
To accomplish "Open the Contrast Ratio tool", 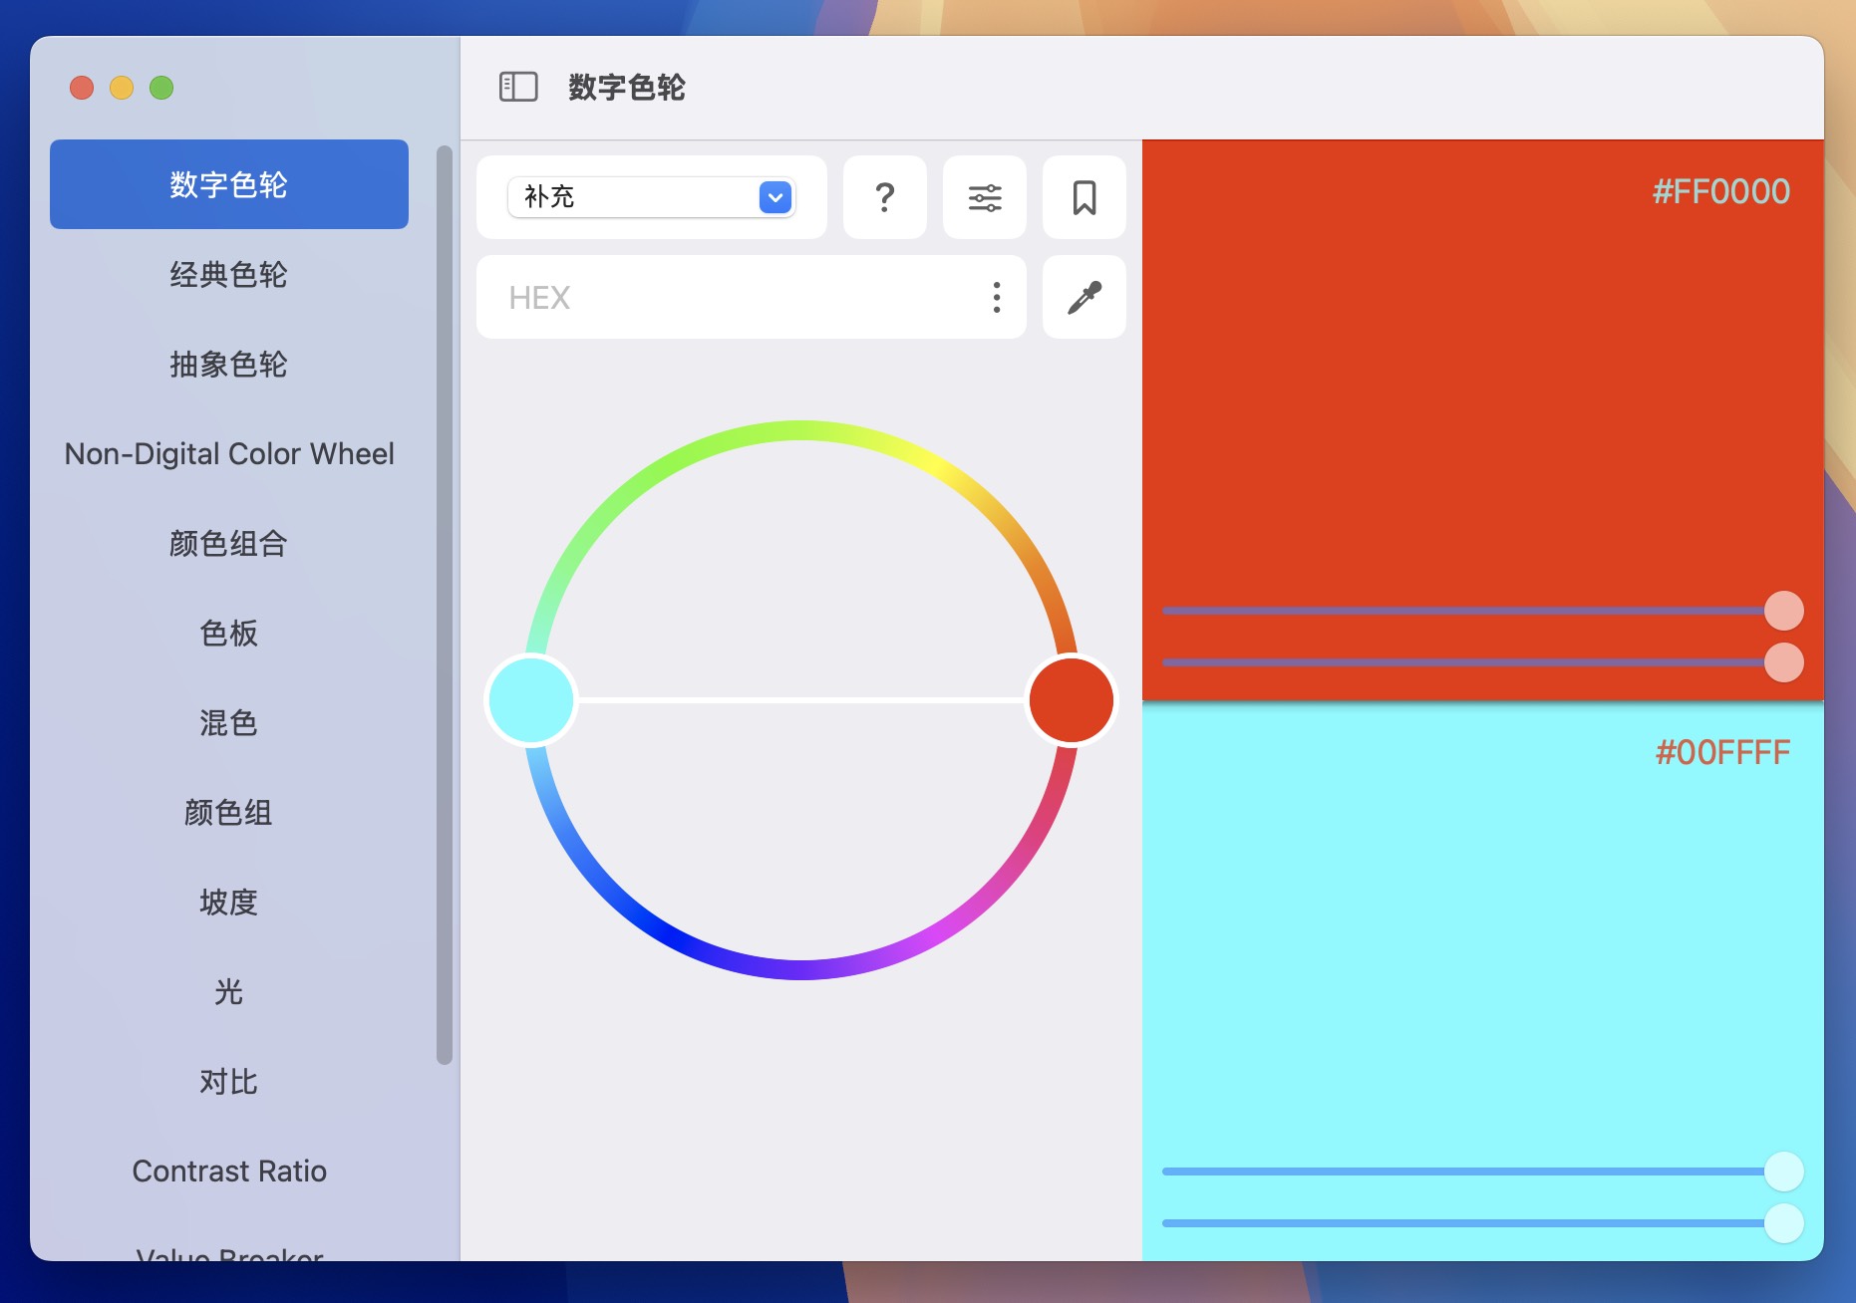I will point(229,1171).
